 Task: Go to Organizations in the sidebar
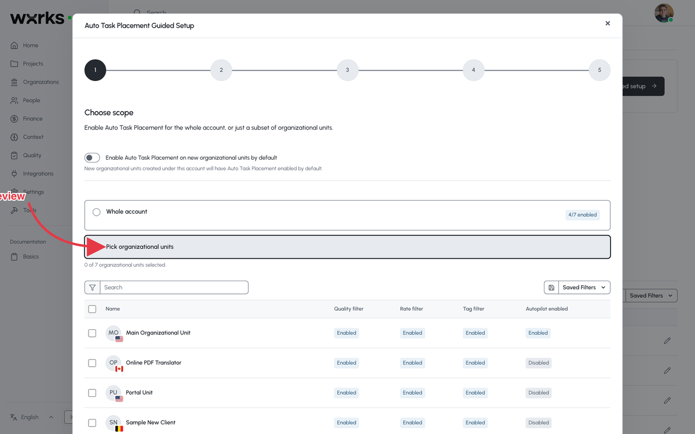35,82
